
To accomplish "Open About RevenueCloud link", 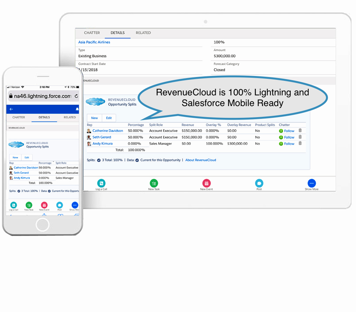I will [201, 160].
